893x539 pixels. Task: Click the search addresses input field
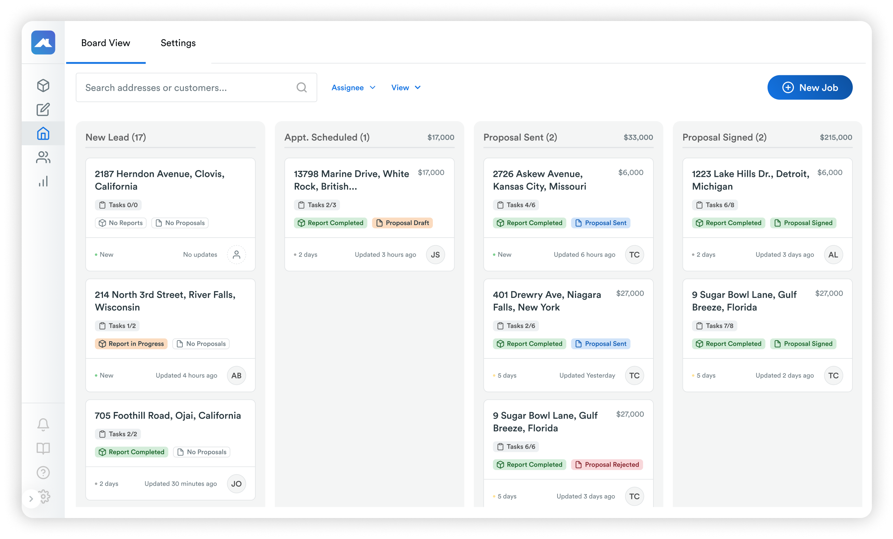pyautogui.click(x=188, y=87)
